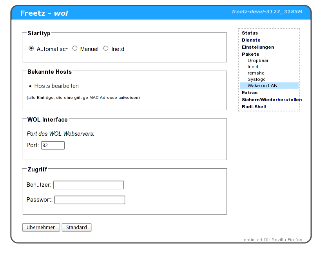The image size is (328, 255).
Task: Expand the Pakete menu section
Action: (x=250, y=54)
